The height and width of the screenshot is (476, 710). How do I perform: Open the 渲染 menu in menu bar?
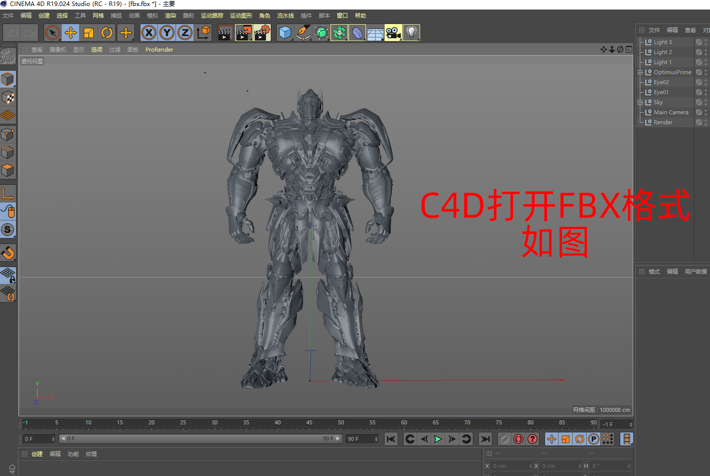[170, 16]
